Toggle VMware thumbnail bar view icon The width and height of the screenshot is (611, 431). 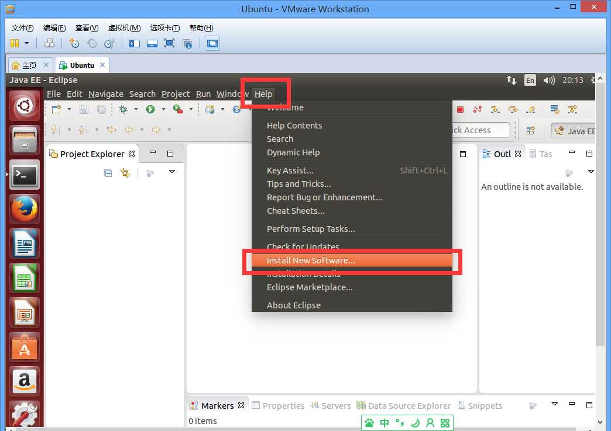point(152,43)
